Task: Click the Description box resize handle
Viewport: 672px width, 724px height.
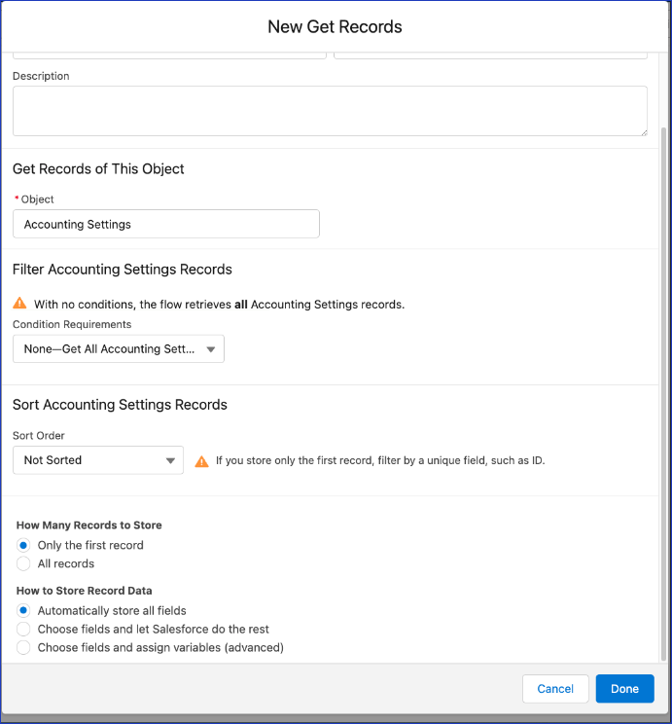Action: [x=642, y=130]
